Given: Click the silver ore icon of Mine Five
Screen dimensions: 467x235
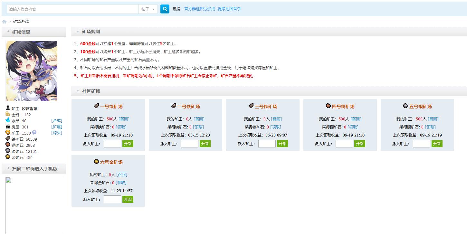Looking at the screenshot, I should [x=405, y=106].
